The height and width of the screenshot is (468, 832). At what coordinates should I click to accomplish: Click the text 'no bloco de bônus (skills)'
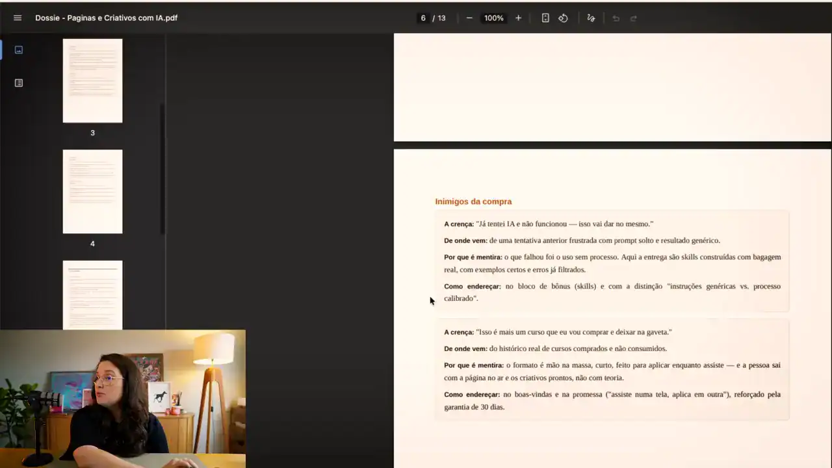(551, 287)
